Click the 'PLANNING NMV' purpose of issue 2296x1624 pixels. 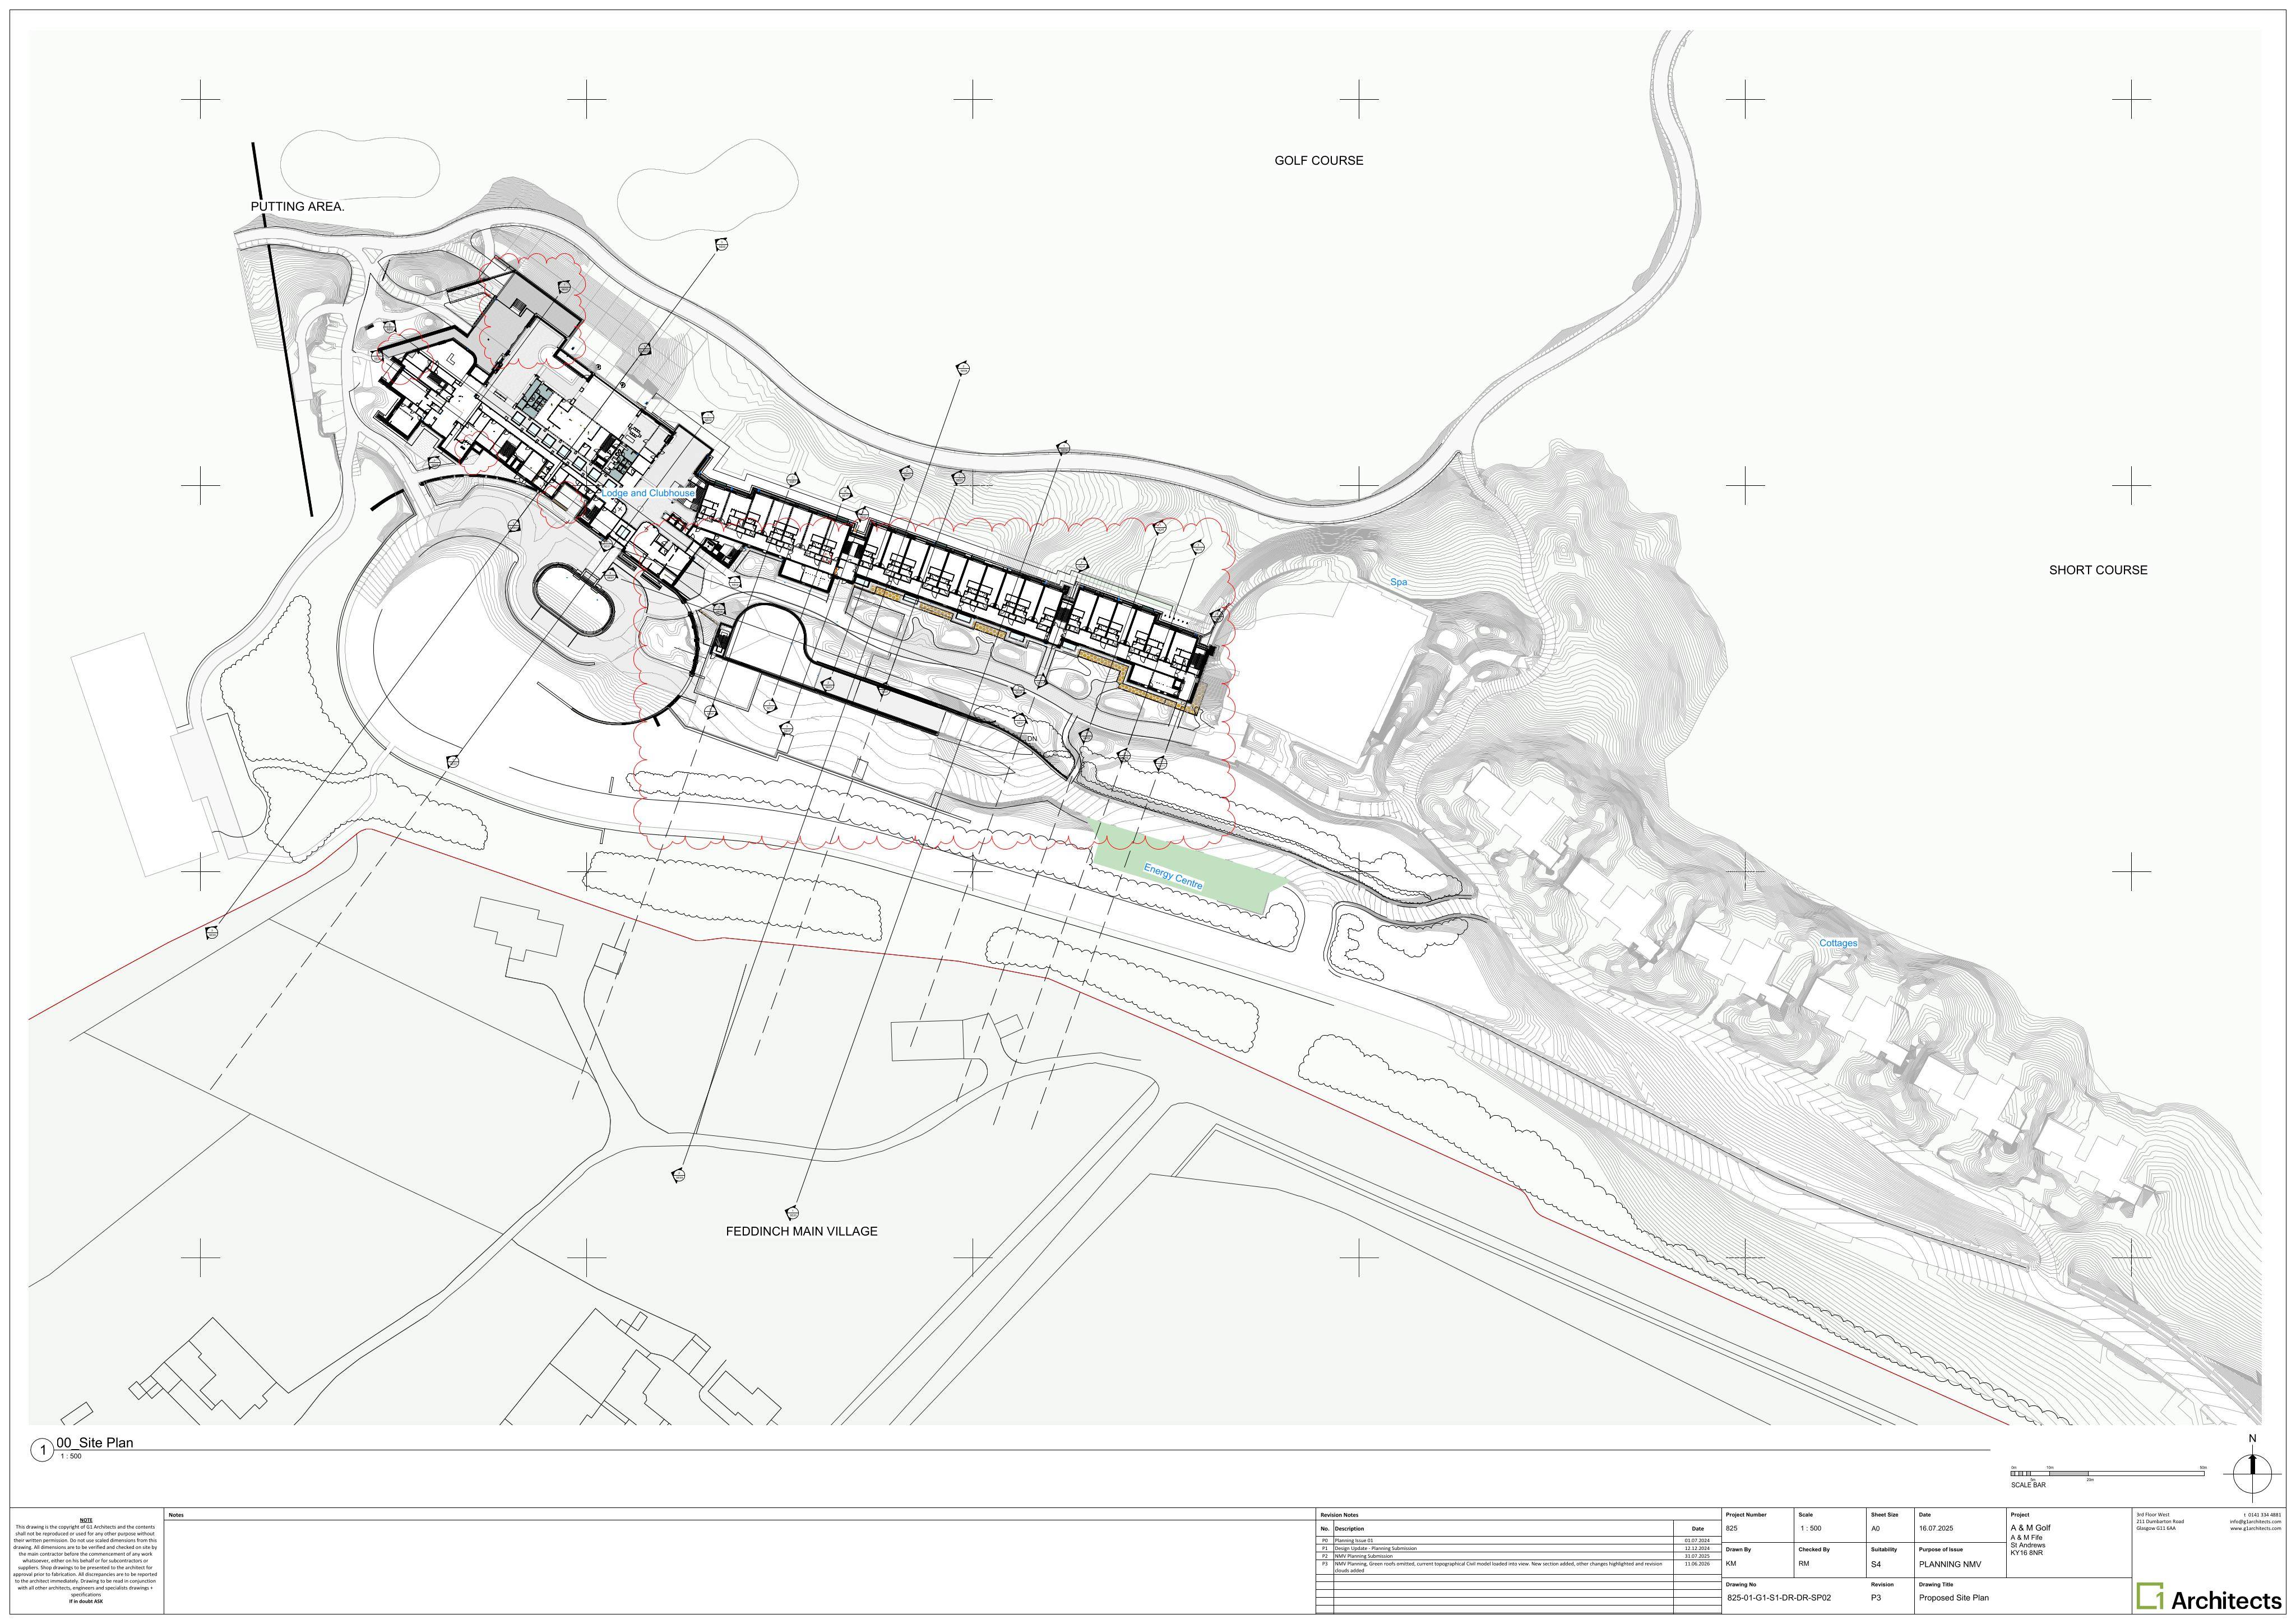[x=1949, y=1564]
